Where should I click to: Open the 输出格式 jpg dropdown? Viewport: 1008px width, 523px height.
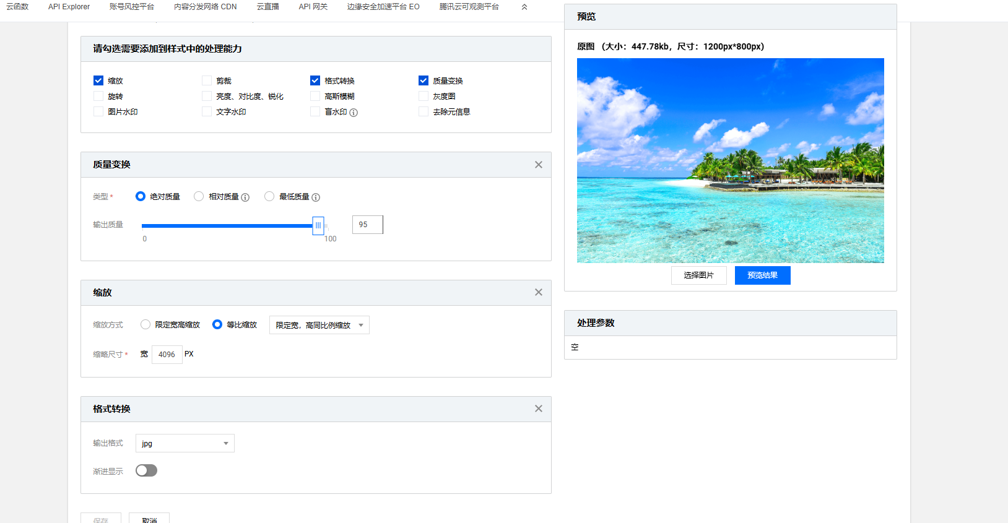tap(185, 443)
